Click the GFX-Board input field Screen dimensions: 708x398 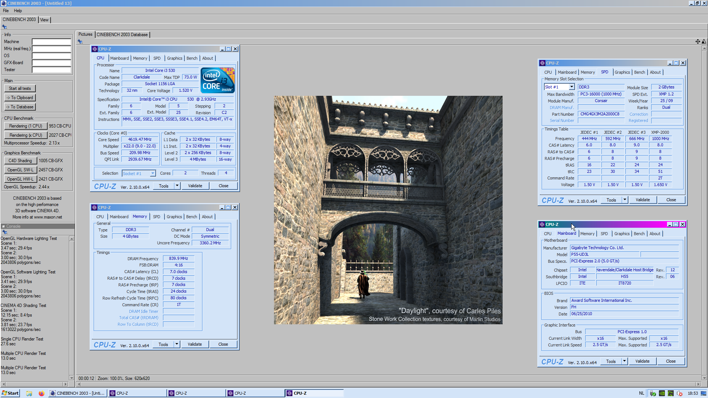tap(51, 63)
